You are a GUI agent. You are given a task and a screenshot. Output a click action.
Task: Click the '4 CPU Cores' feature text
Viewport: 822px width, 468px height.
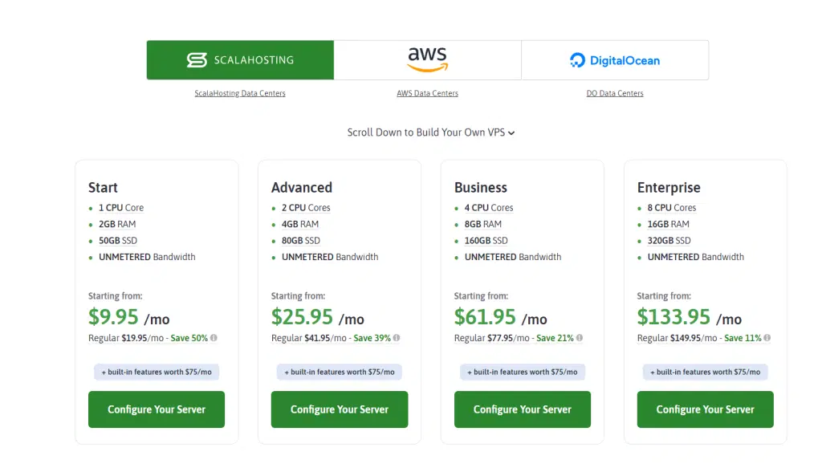(x=489, y=208)
